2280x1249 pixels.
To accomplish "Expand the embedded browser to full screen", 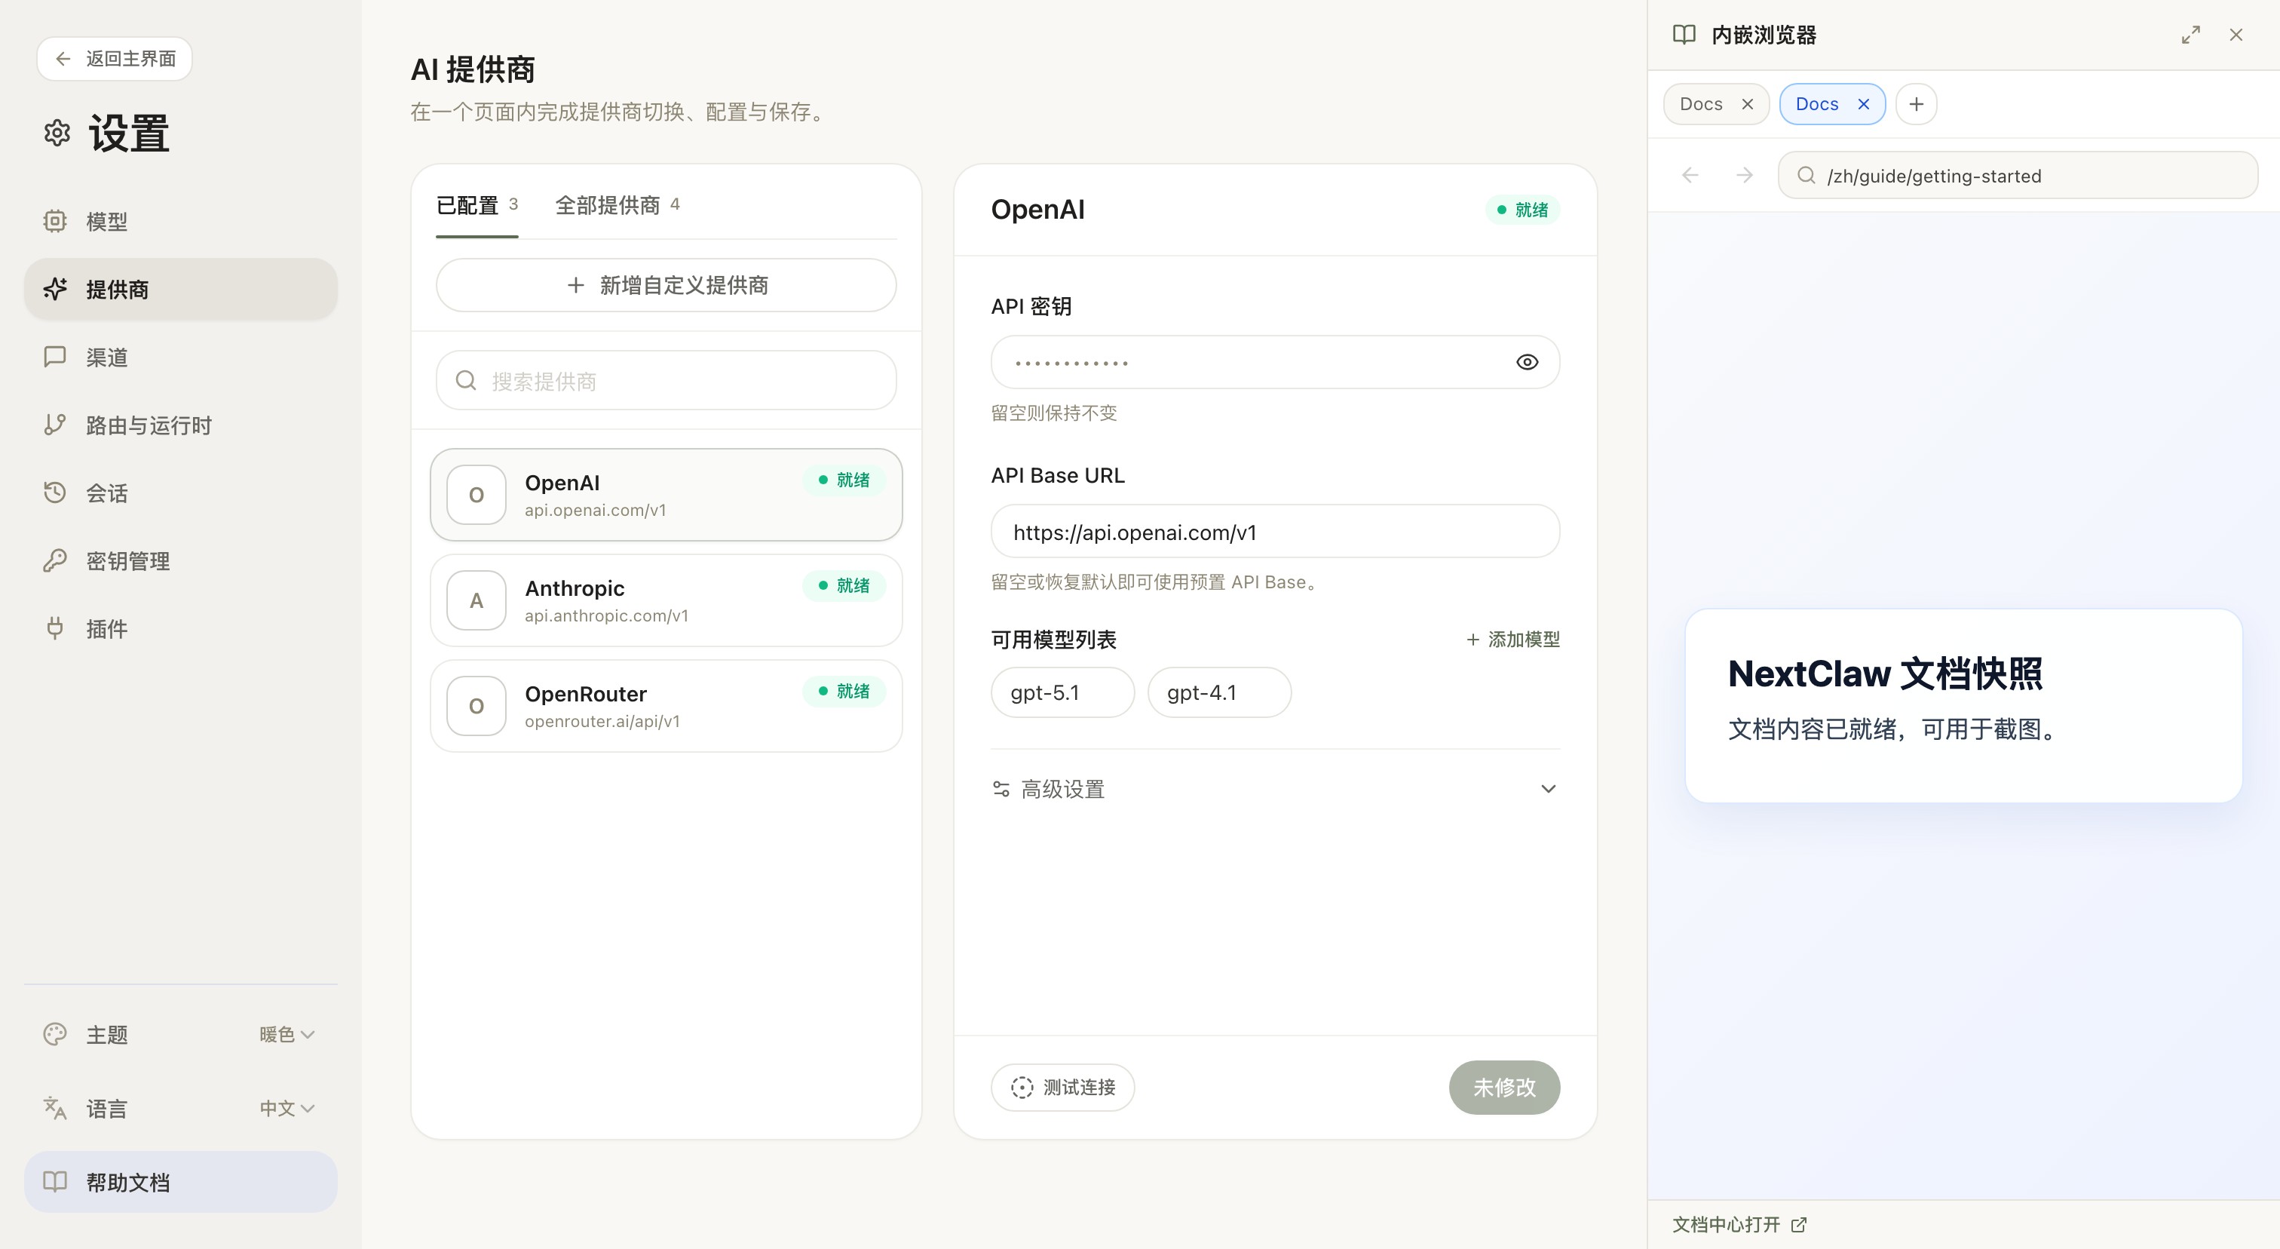I will coord(2190,35).
